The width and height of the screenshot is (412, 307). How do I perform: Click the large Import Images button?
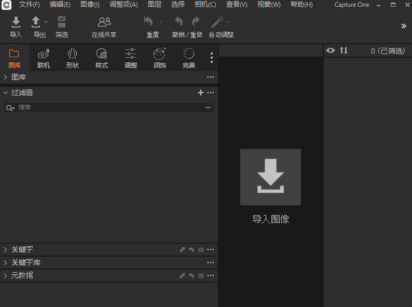click(x=271, y=177)
